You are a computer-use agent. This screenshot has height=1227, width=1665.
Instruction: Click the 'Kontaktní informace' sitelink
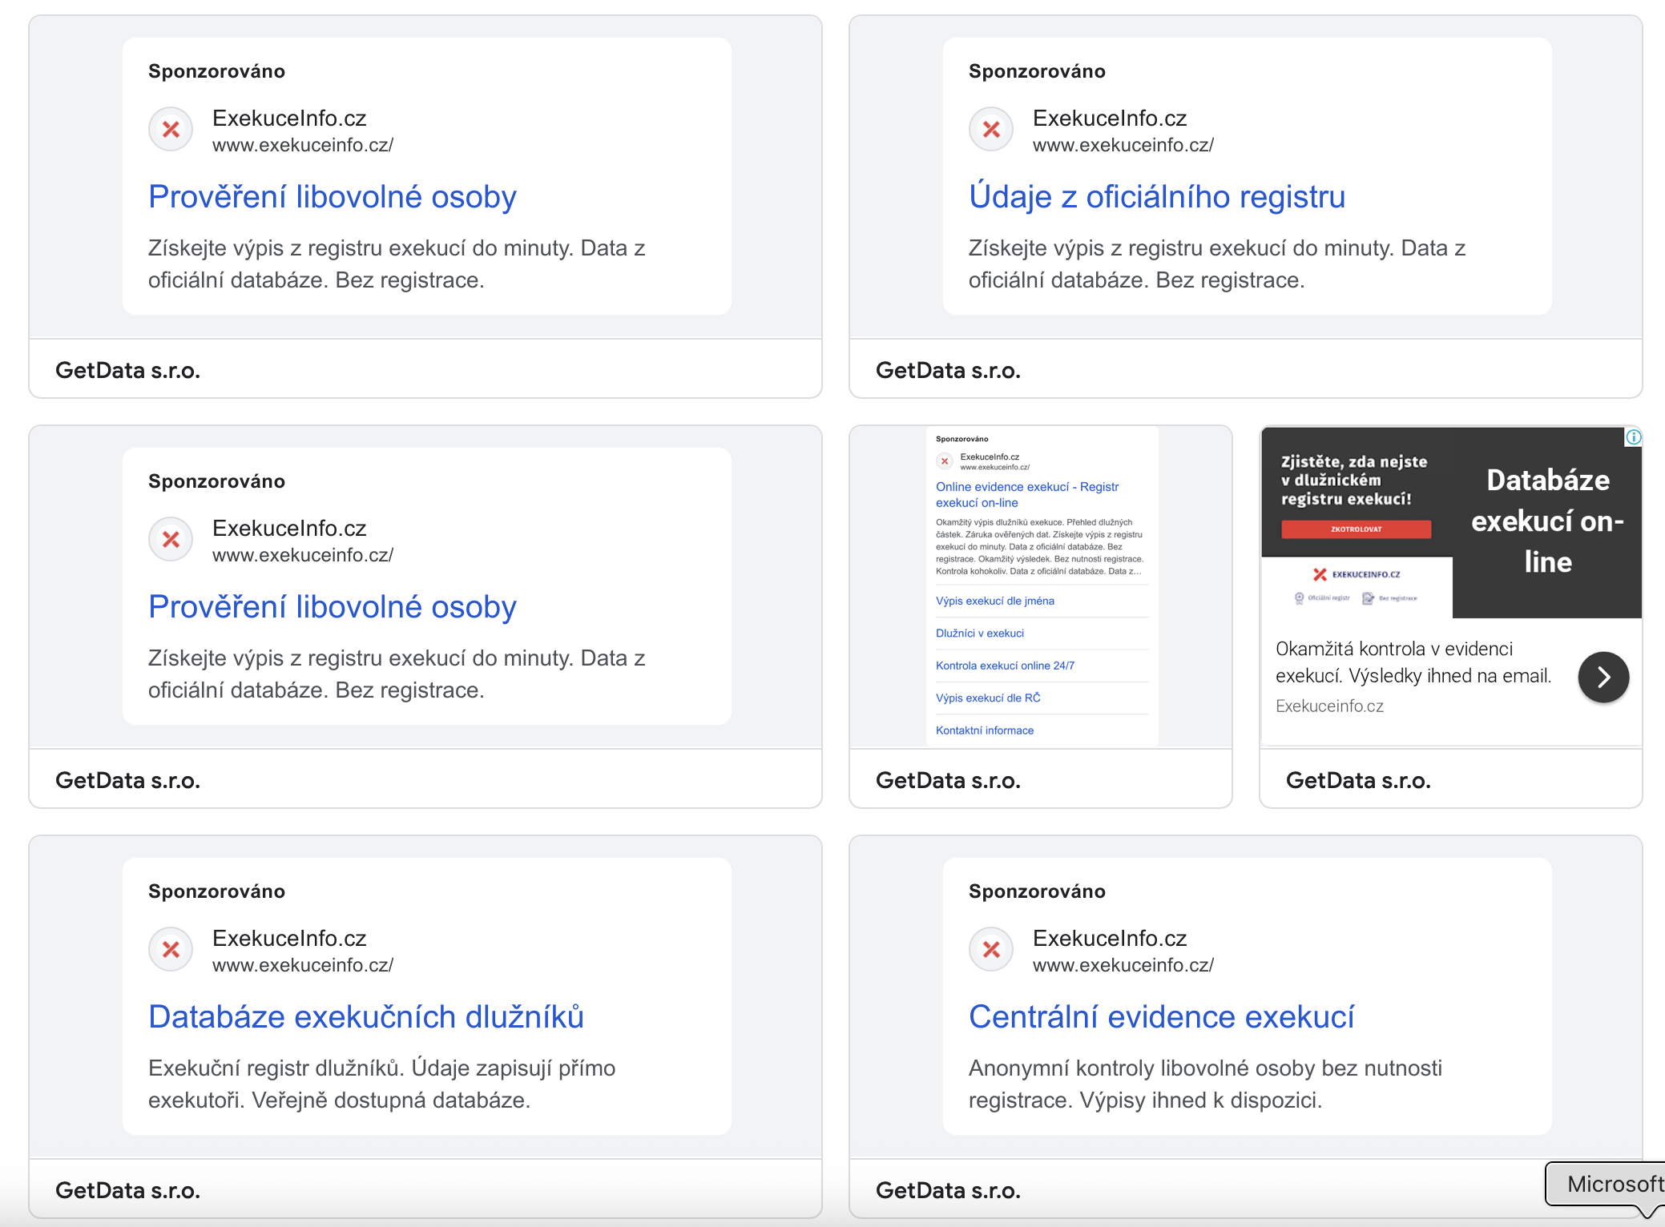[985, 730]
